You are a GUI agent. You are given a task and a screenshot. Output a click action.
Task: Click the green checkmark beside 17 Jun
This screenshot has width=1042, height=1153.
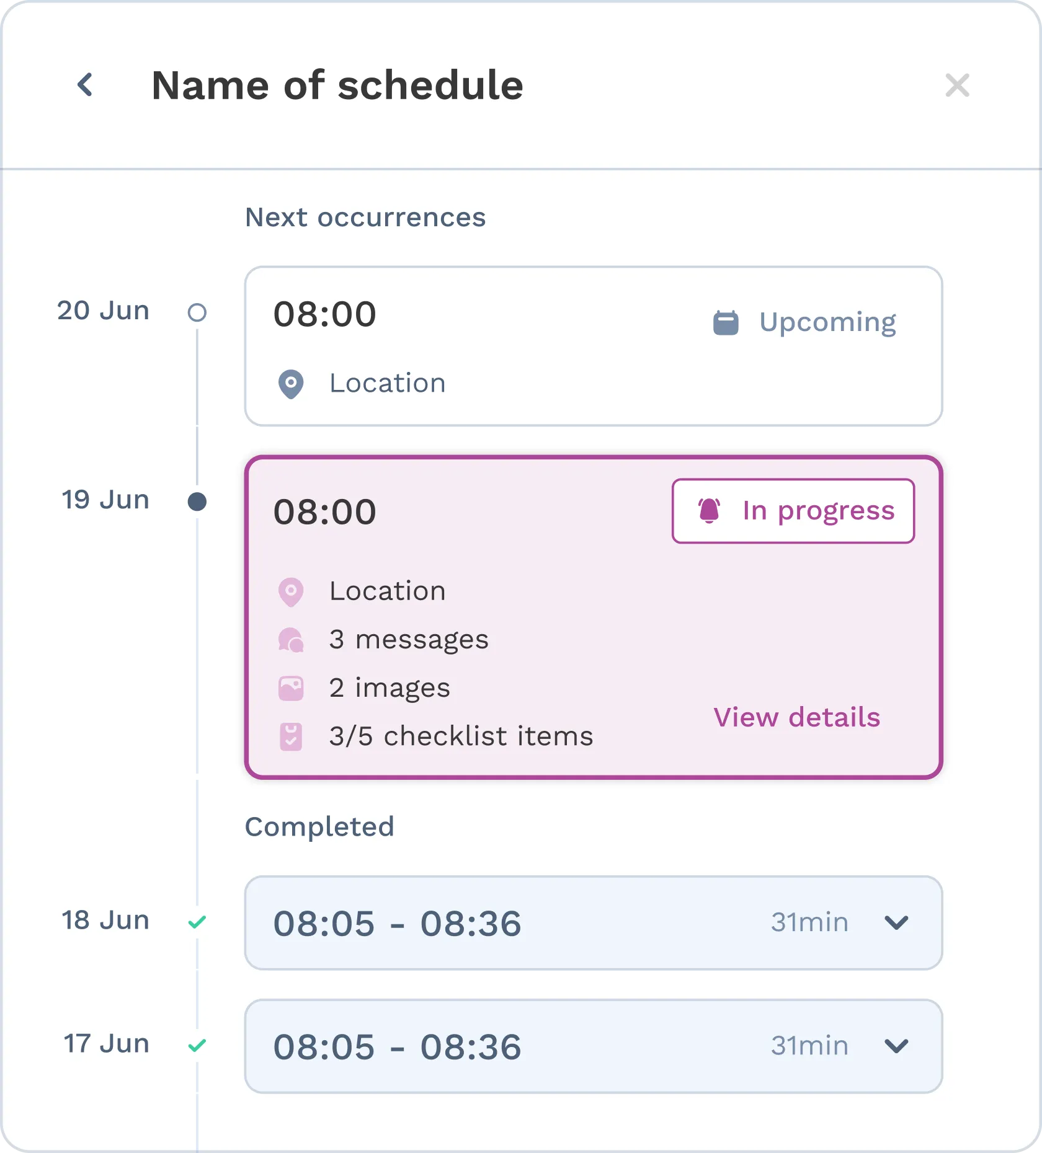197,1046
